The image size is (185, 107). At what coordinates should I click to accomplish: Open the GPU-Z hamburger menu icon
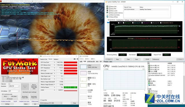(x=77, y=59)
